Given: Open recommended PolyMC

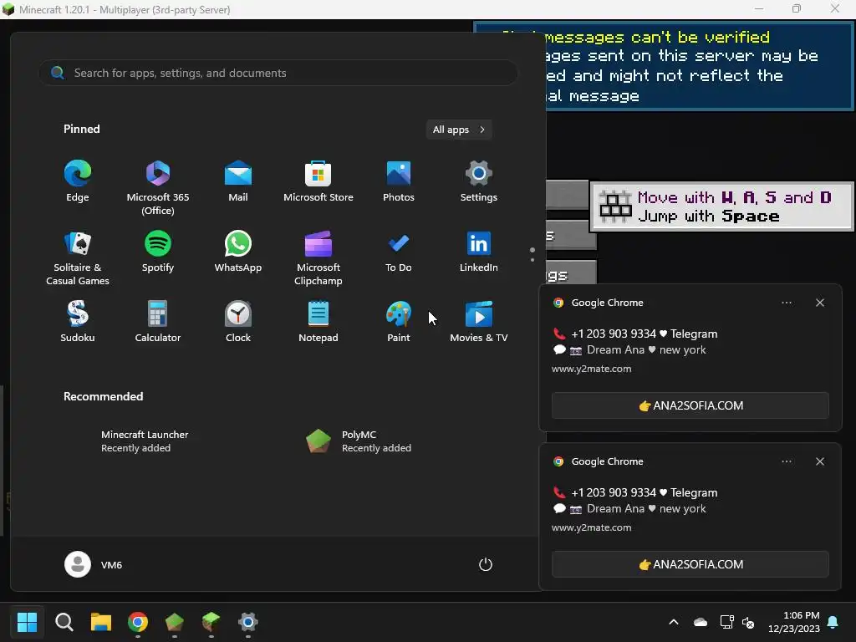Looking at the screenshot, I should [359, 441].
